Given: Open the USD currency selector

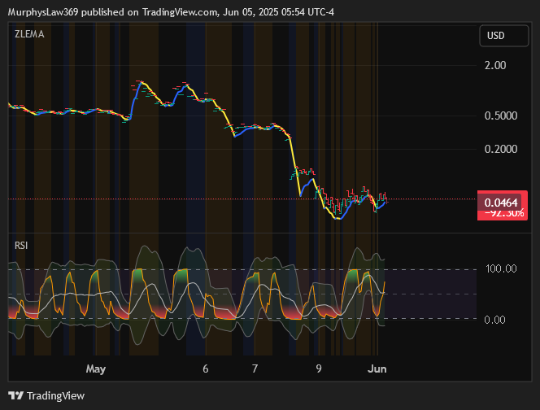Looking at the screenshot, I should [x=504, y=36].
